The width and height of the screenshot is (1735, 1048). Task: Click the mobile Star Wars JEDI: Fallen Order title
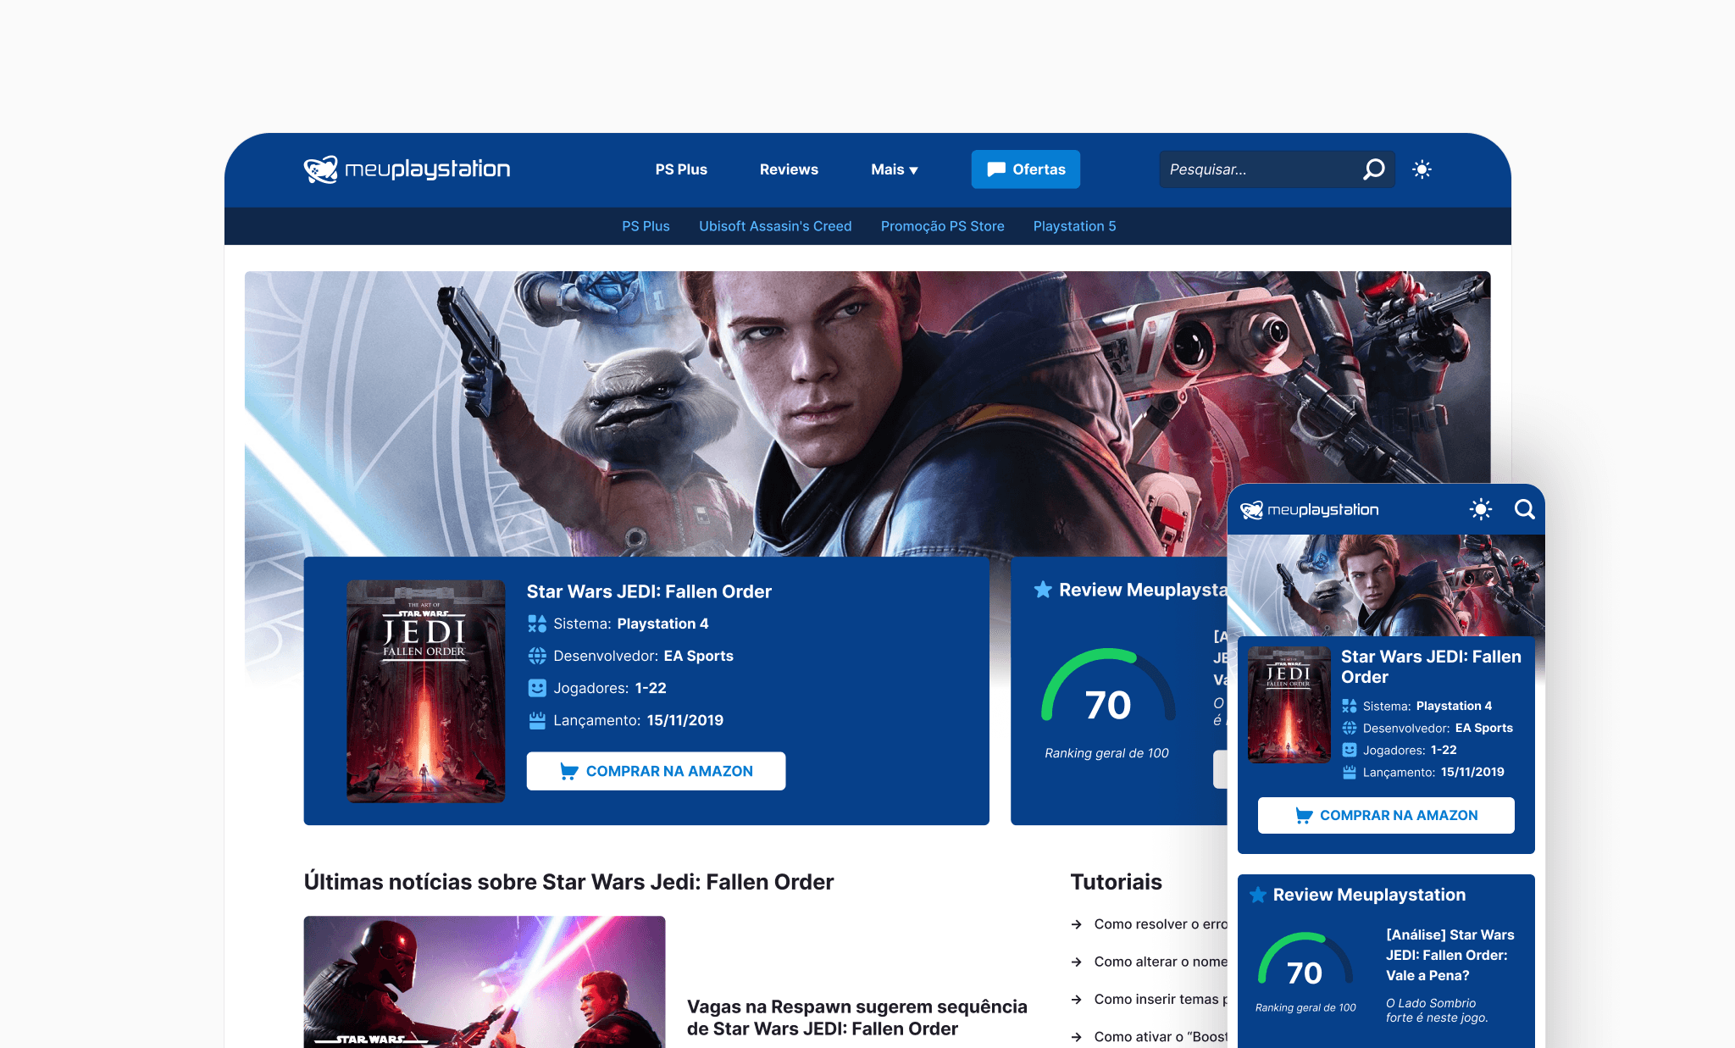(1431, 667)
